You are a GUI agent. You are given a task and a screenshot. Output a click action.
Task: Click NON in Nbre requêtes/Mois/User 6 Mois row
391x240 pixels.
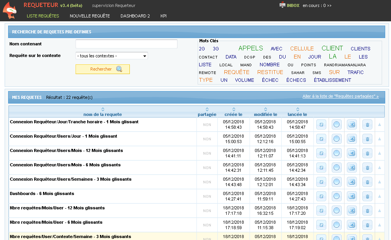(x=207, y=225)
